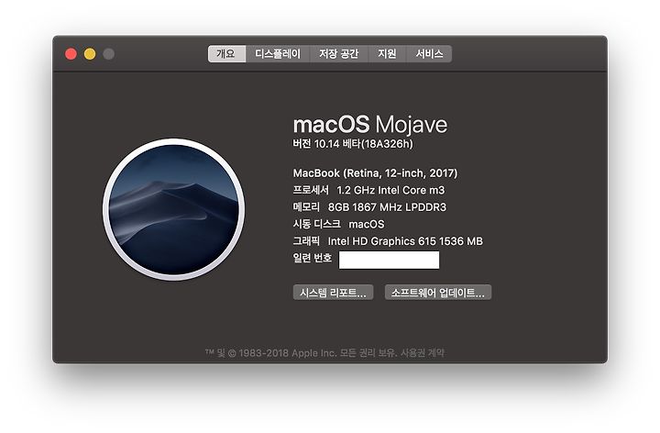Click the macOS Mojave desert wallpaper icon

(x=173, y=209)
